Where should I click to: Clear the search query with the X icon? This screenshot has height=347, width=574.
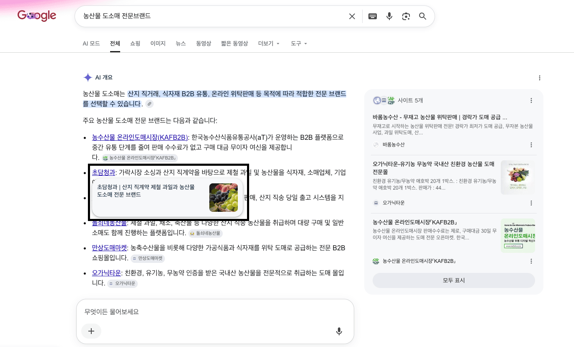pos(352,16)
